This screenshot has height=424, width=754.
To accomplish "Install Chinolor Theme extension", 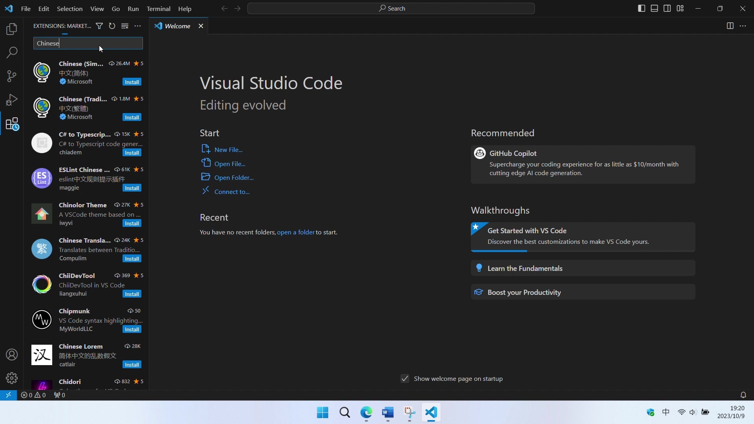I will tap(132, 223).
